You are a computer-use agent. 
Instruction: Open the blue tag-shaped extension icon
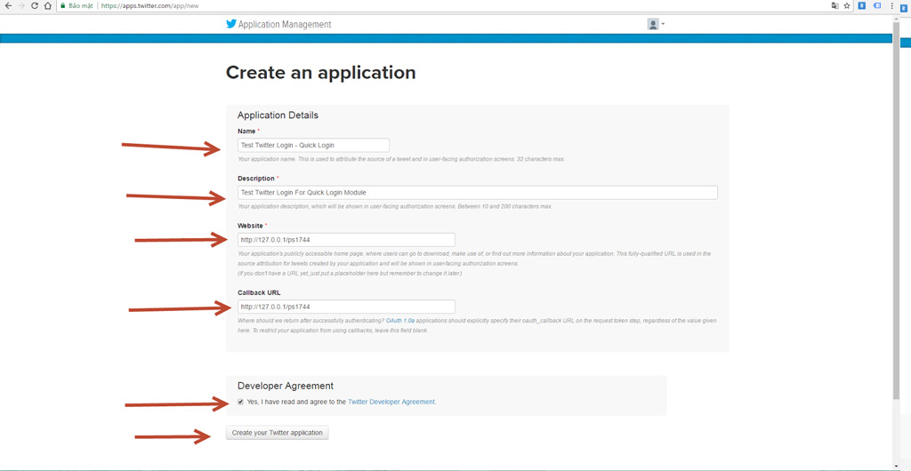(x=877, y=6)
